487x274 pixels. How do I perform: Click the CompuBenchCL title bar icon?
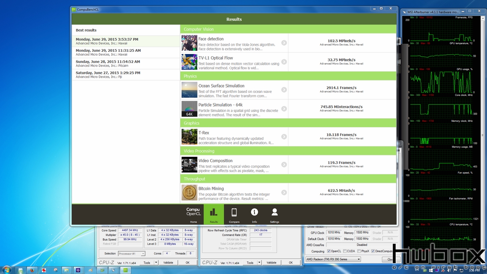(x=74, y=10)
